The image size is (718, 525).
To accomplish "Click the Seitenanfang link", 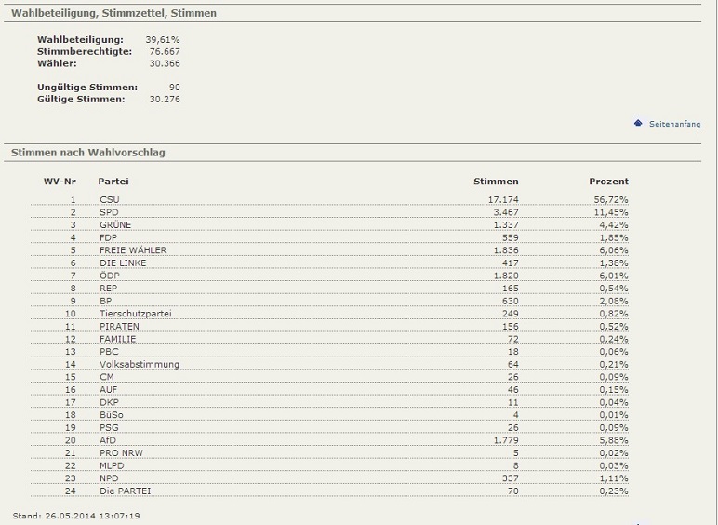I will (674, 124).
